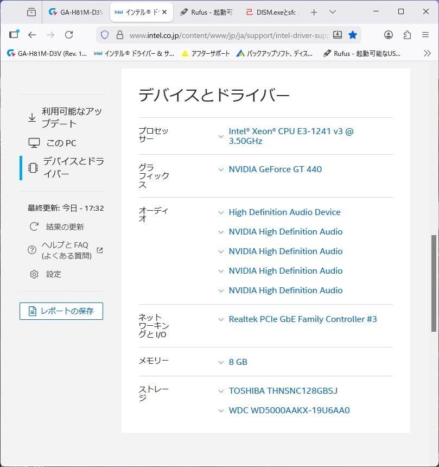Screen dimensions: 439x467
Task: Expand the WDC WD5000AAKX-19U6AA0 chevron
Action: coord(221,411)
